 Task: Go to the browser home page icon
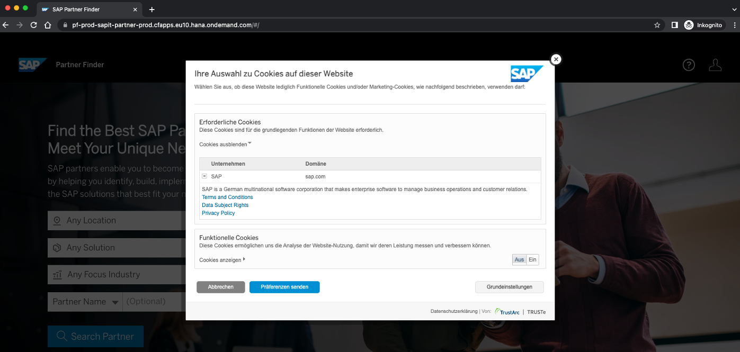coord(48,25)
